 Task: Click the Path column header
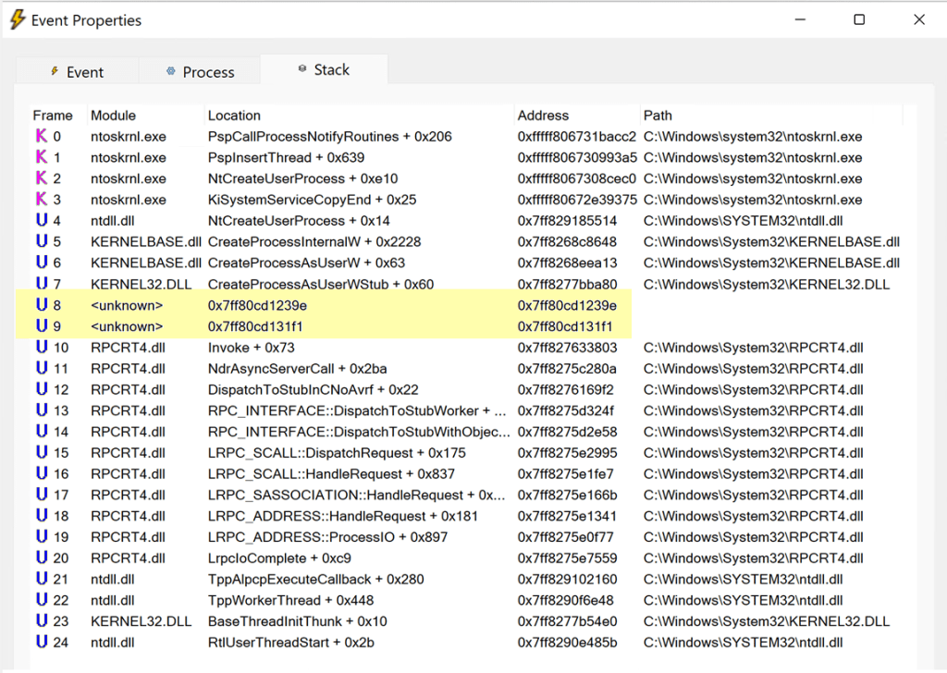point(658,116)
